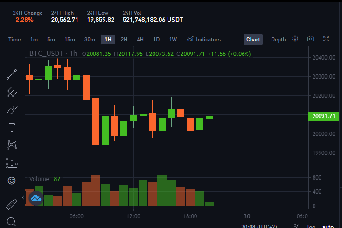342x228 pixels.
Task: Select the ruler measure tool
Action: click(x=12, y=204)
